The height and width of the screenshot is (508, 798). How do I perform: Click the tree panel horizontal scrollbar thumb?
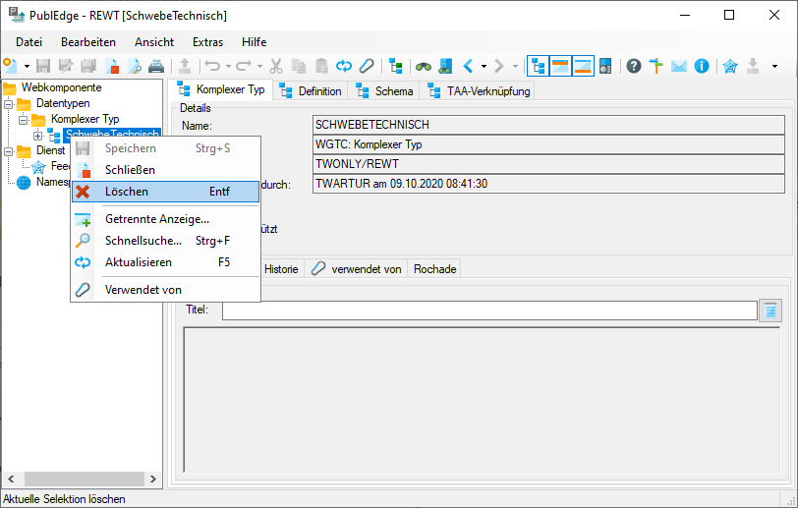[85, 479]
